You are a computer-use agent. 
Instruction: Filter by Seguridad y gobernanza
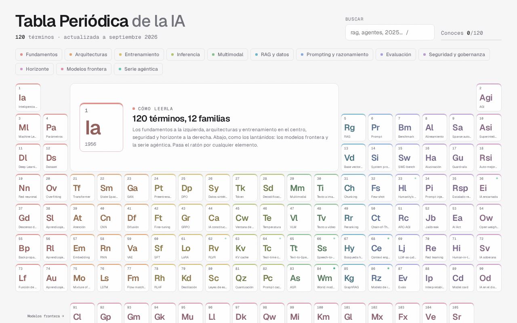(454, 55)
